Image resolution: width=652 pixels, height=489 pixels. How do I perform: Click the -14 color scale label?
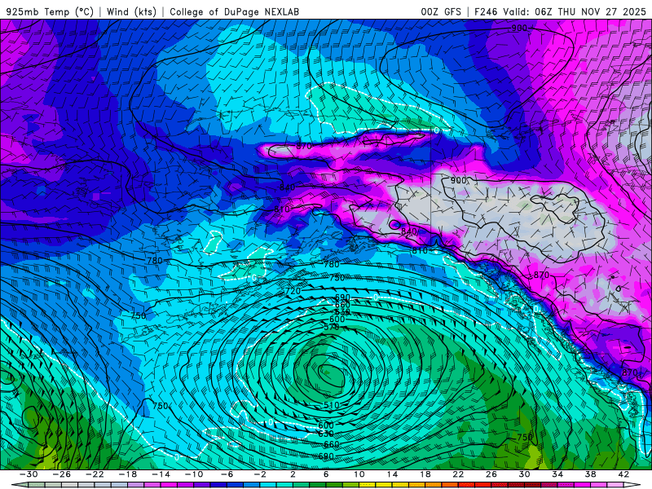161,474
